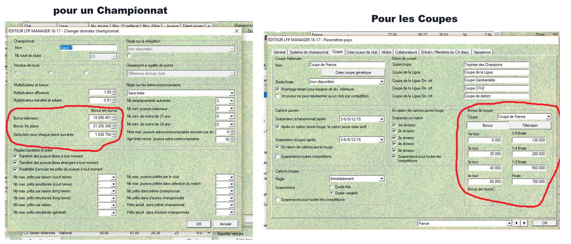This screenshot has height=244, width=571.
Task: Increase the Bonus télévision amount
Action: 114,116
